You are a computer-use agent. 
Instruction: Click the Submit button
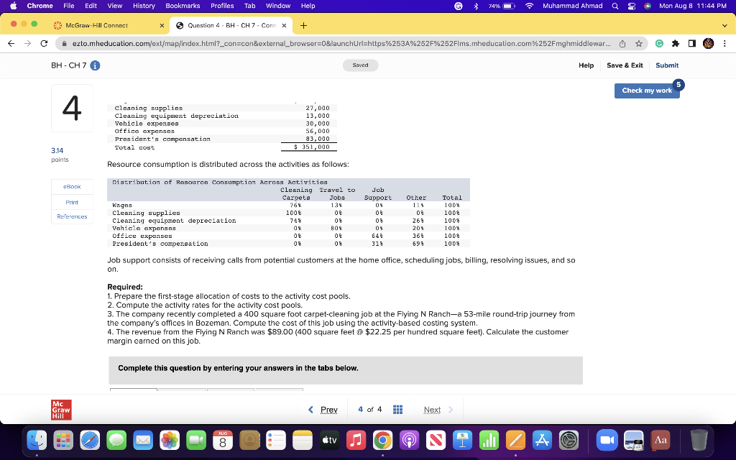click(x=666, y=65)
